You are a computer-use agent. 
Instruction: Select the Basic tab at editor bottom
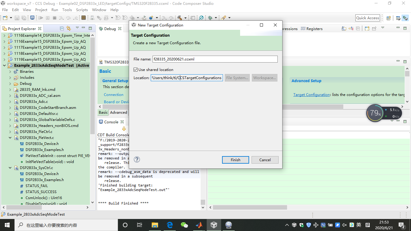tap(103, 112)
